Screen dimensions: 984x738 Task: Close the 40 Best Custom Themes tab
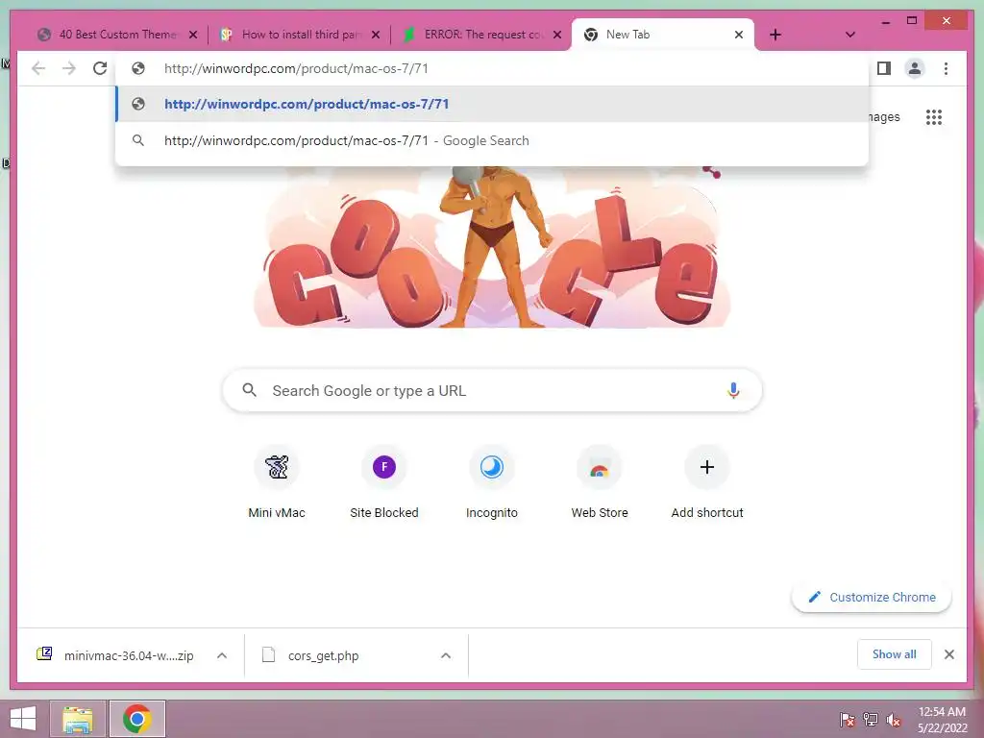tap(193, 35)
